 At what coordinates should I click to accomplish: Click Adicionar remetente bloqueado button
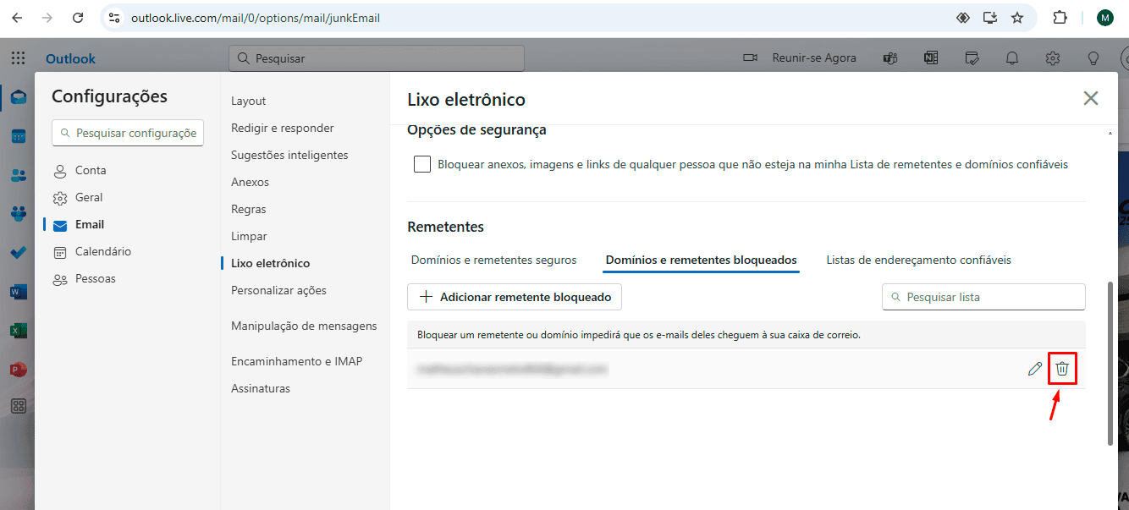515,297
